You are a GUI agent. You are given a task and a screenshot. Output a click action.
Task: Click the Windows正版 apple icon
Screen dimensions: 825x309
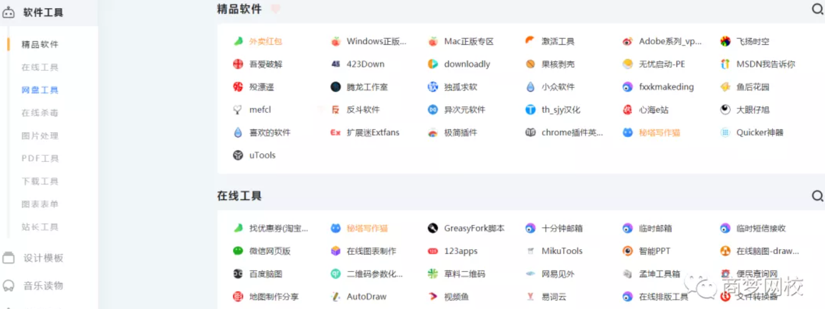pos(335,41)
